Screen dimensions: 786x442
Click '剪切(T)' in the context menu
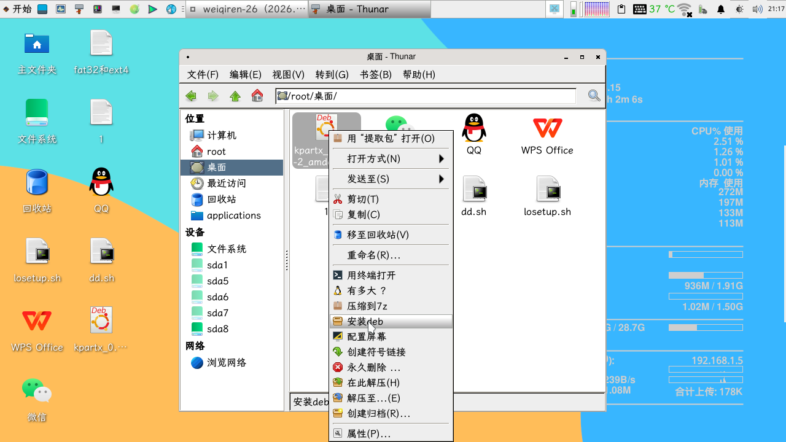click(391, 199)
